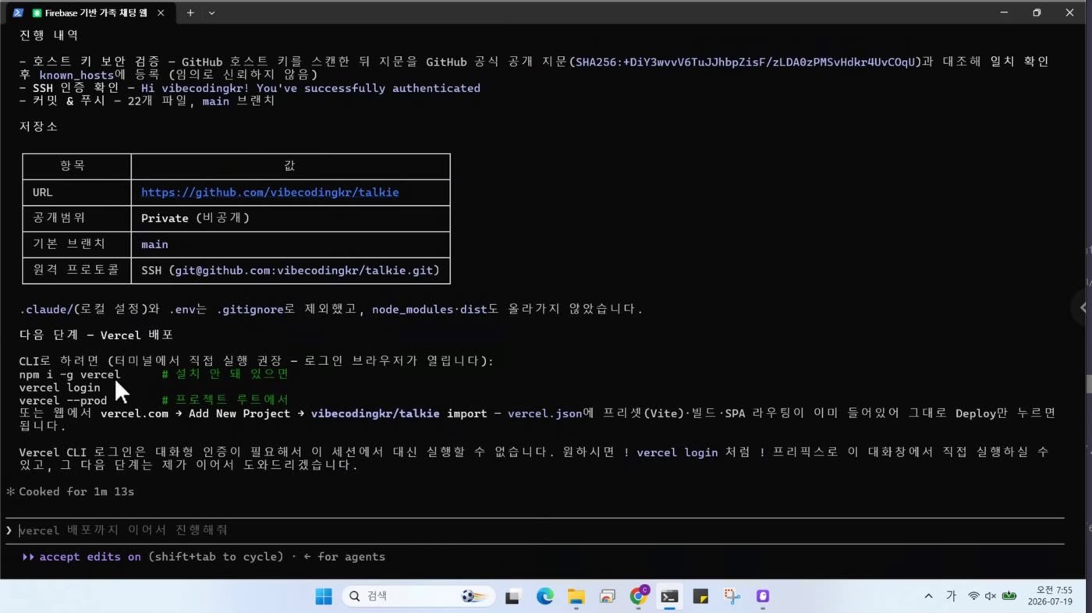The image size is (1092, 613).
Task: Open the photo gallery app taskbar icon
Action: [x=607, y=597]
